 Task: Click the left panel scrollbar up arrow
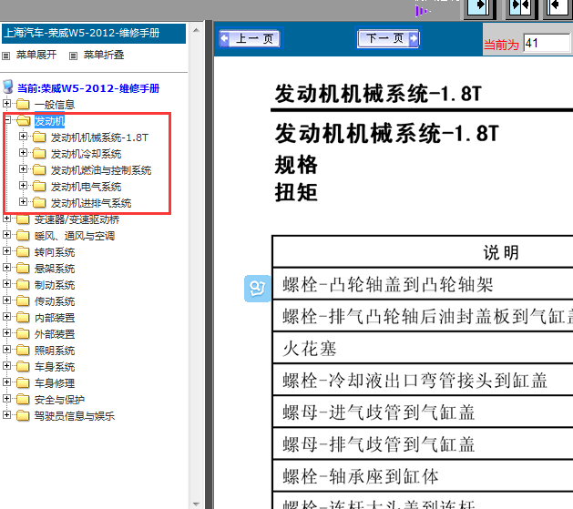[x=196, y=30]
